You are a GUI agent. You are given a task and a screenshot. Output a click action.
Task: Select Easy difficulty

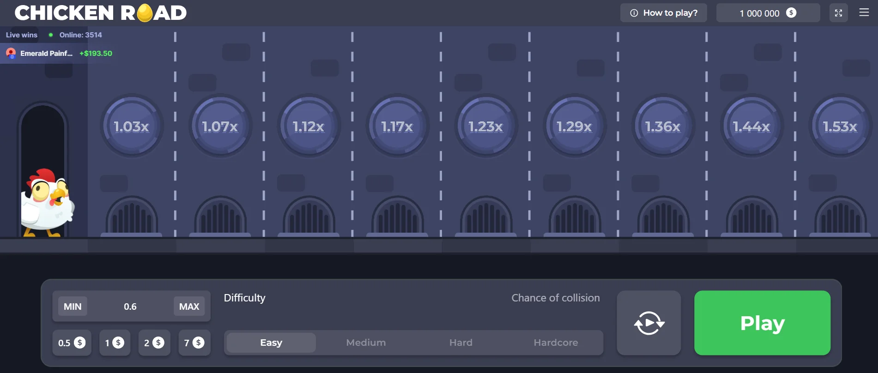point(271,343)
